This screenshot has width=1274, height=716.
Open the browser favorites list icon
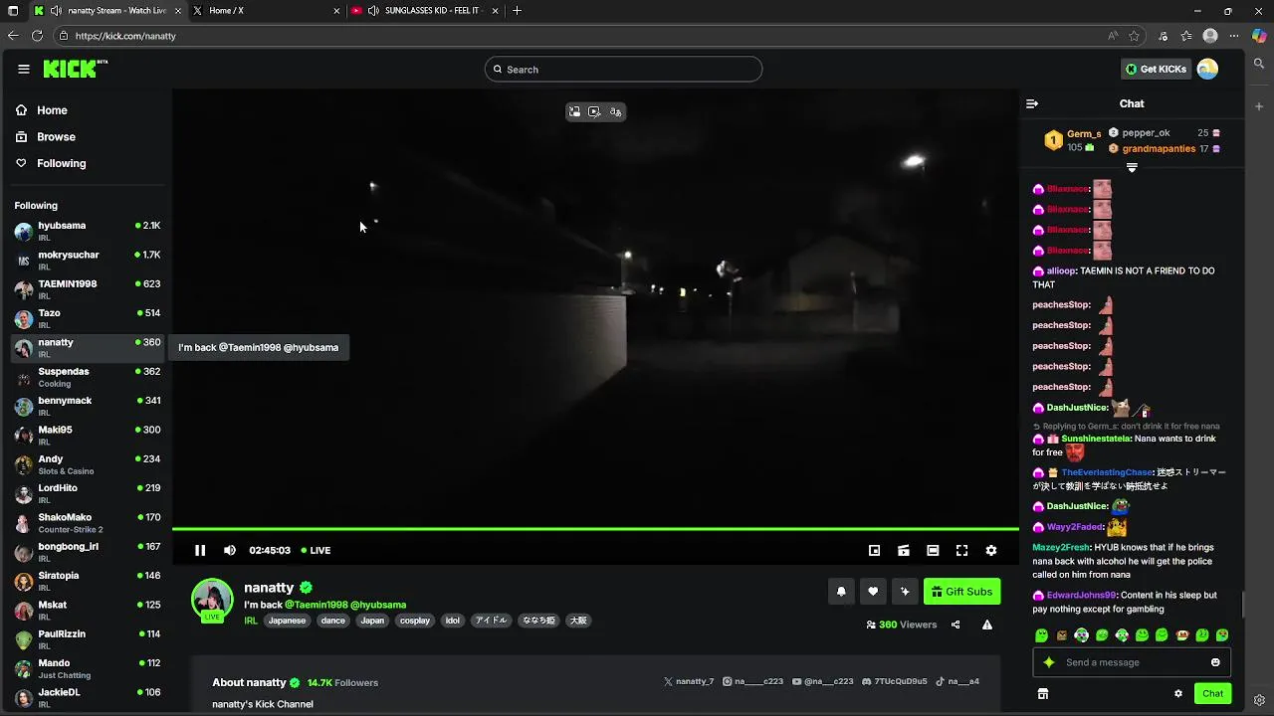tap(1186, 36)
